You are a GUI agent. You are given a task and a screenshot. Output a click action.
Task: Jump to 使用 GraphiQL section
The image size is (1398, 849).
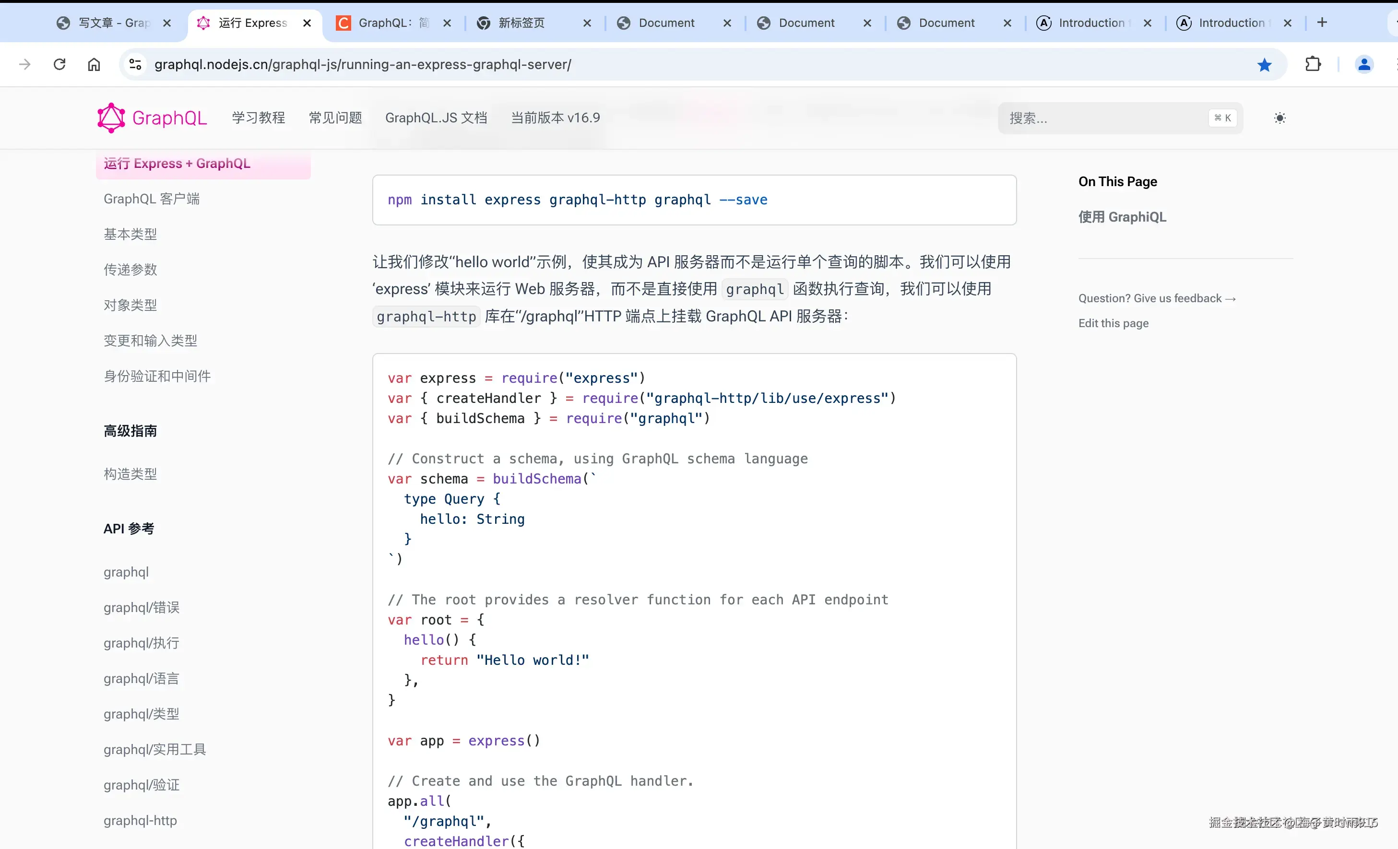[x=1122, y=217]
